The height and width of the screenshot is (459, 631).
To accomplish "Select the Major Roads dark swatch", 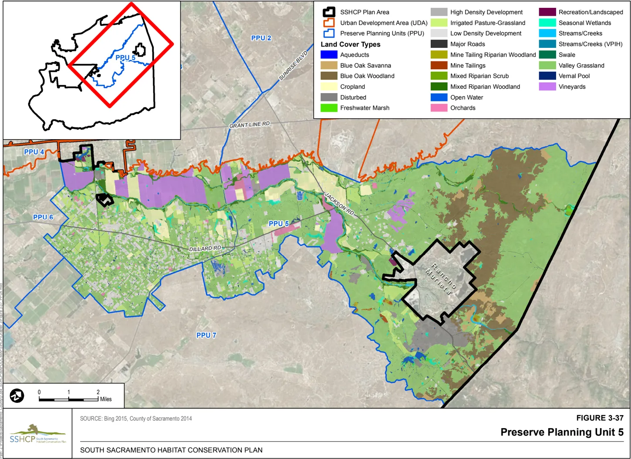I will click(x=439, y=44).
